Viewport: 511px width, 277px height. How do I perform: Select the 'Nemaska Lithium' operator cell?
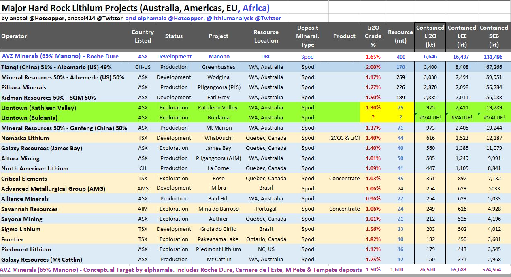click(x=25, y=138)
